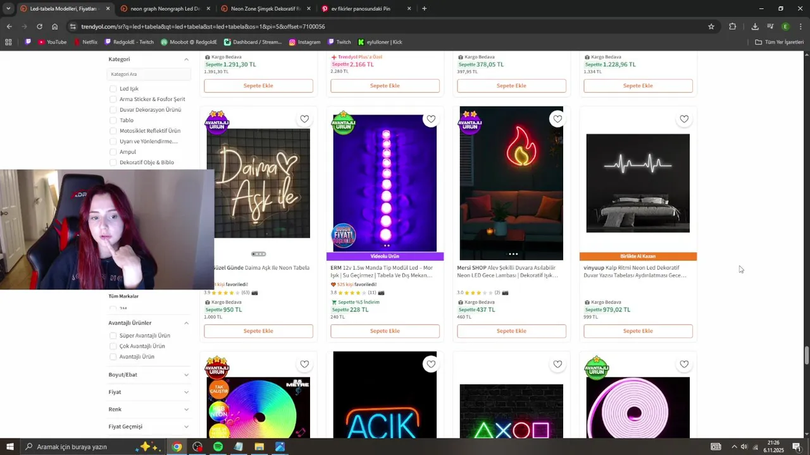Add the 378,05 TL product to cart
Screen dimensions: 810x455
pos(511,86)
